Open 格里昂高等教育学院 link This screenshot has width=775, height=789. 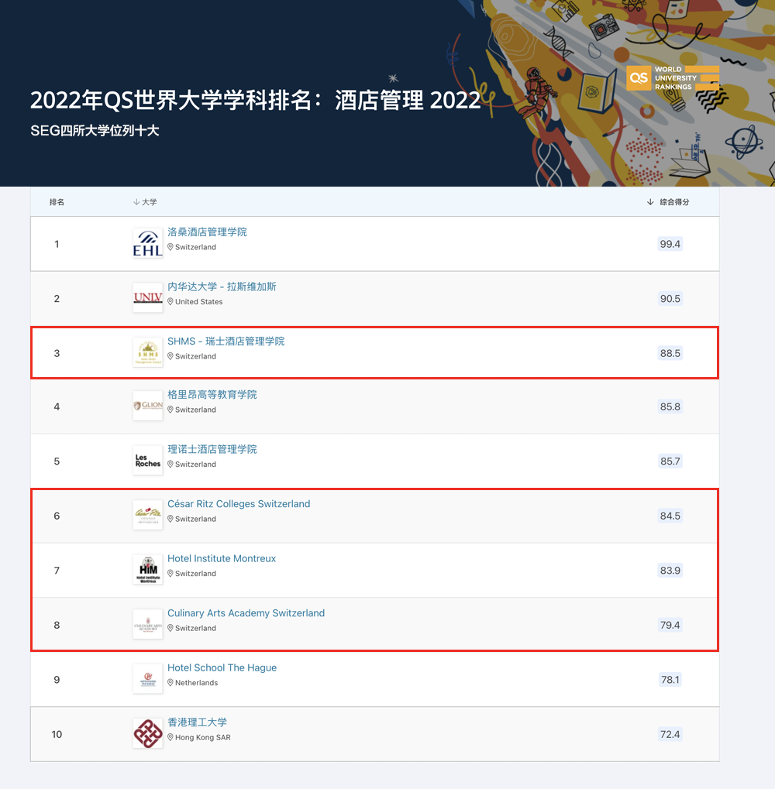click(x=212, y=395)
